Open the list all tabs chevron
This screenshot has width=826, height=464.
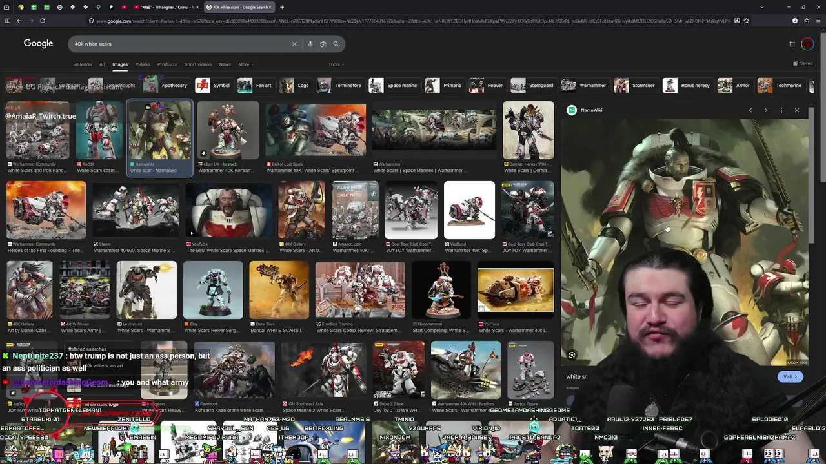pyautogui.click(x=762, y=7)
